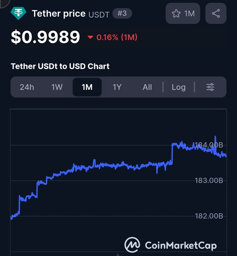Click the USDT ticker label
This screenshot has height=256, width=237.
click(99, 14)
